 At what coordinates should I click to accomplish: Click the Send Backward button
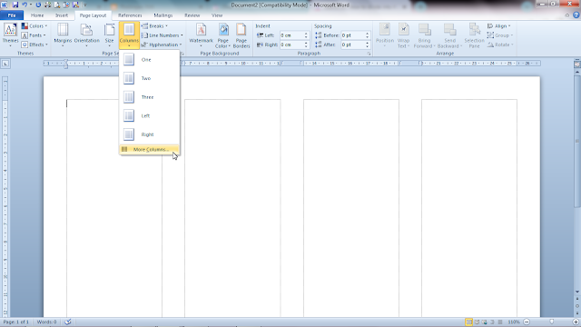(449, 35)
